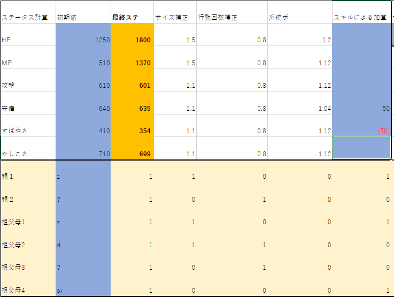Select the サイズ補正 header cell

(x=175, y=12)
